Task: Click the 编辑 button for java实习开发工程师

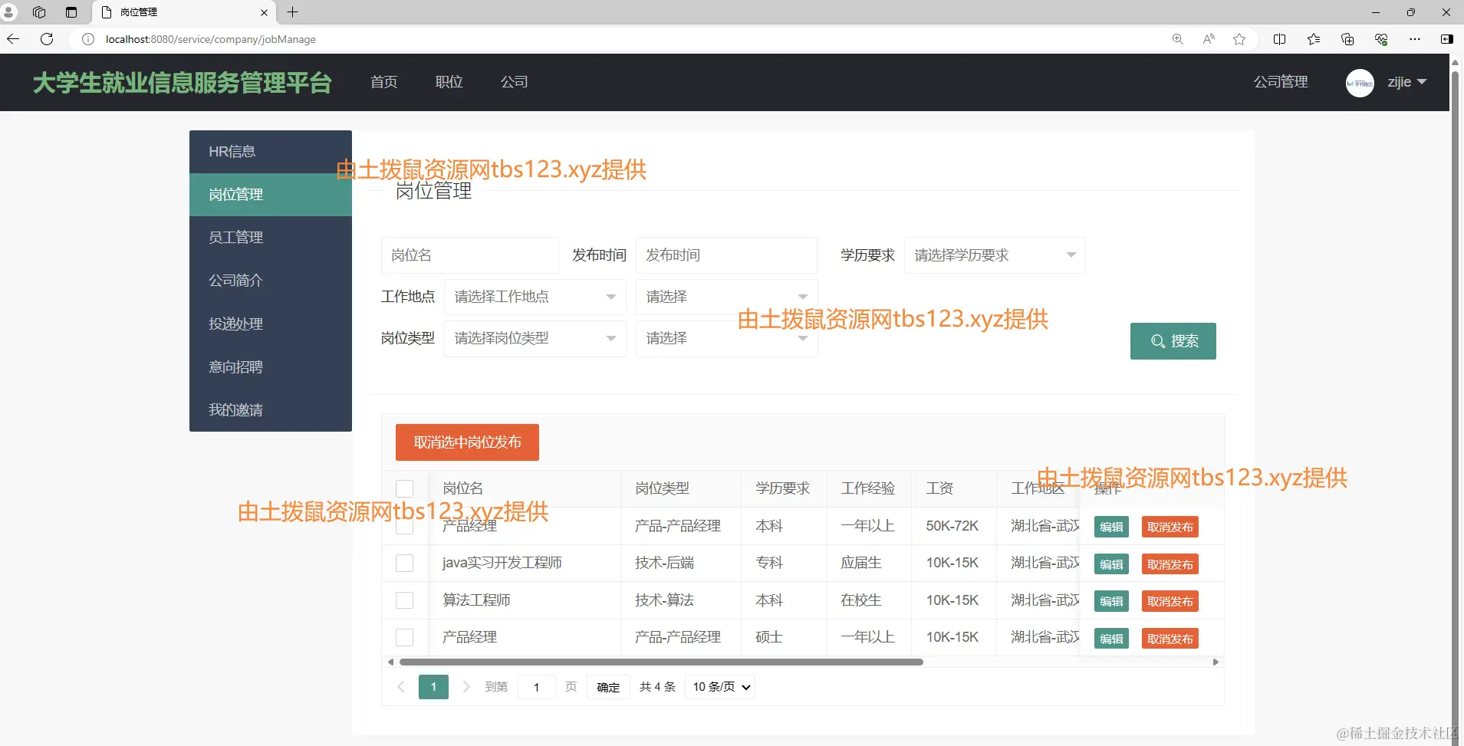Action: pos(1111,564)
